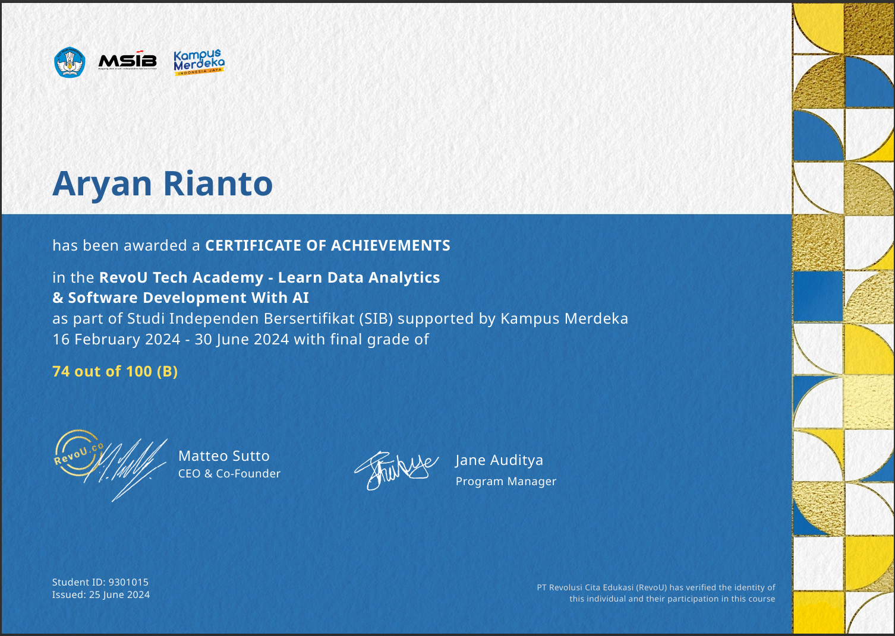Click the Program Manager title
The height and width of the screenshot is (636, 895).
point(506,481)
